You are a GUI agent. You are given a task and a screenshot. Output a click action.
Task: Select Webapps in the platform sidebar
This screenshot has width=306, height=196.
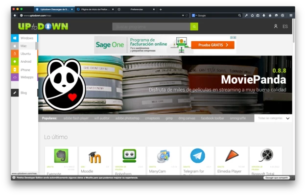(24, 77)
